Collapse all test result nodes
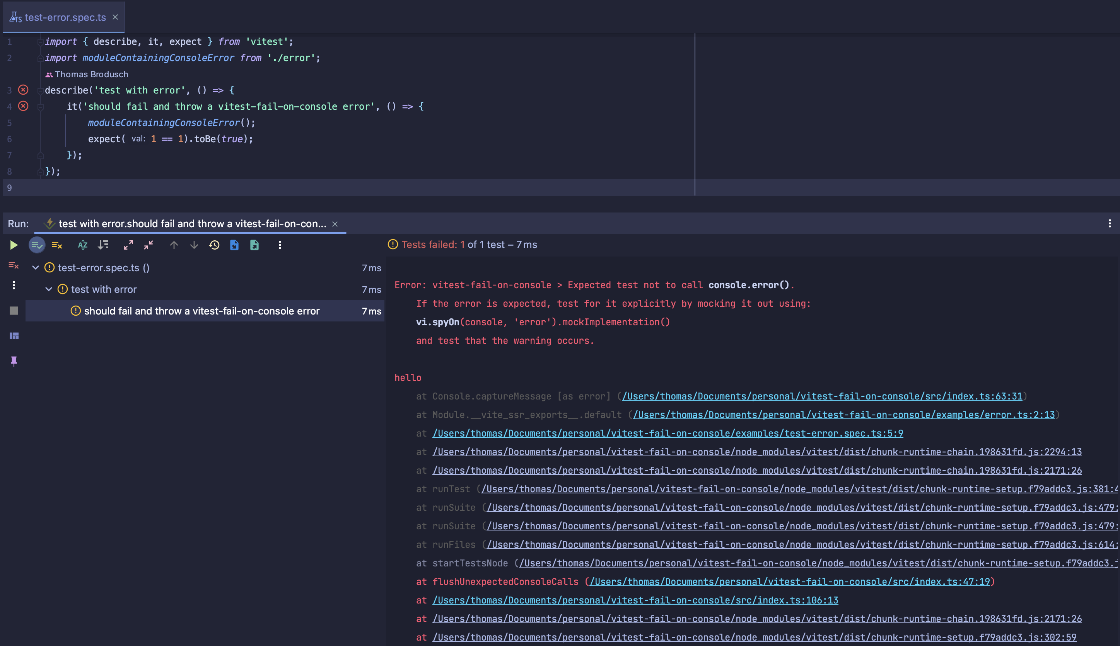 pos(149,245)
